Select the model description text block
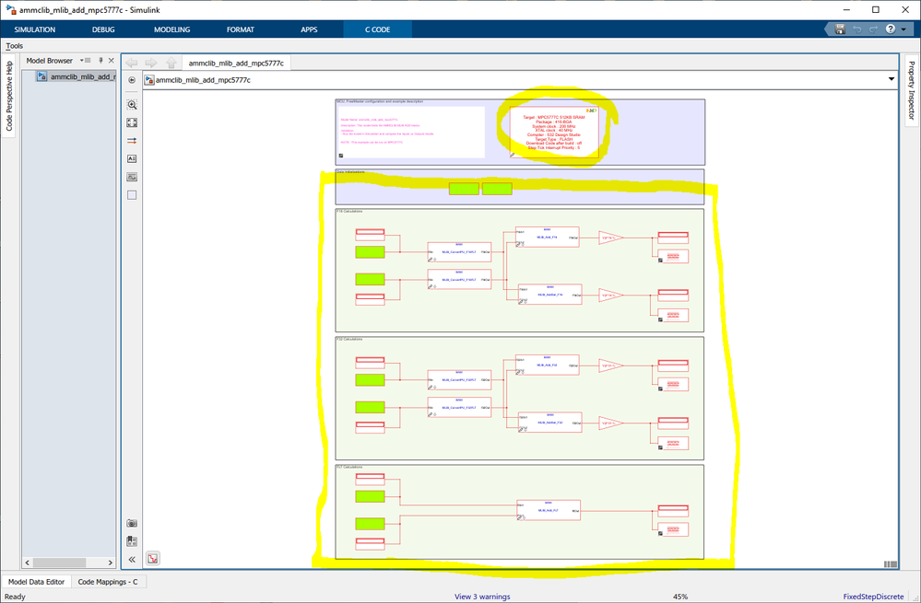 pyautogui.click(x=411, y=132)
